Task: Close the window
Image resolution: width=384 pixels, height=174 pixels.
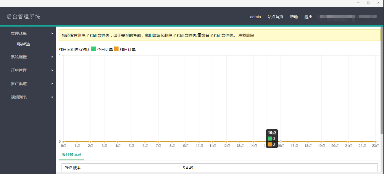Action: click(x=378, y=3)
